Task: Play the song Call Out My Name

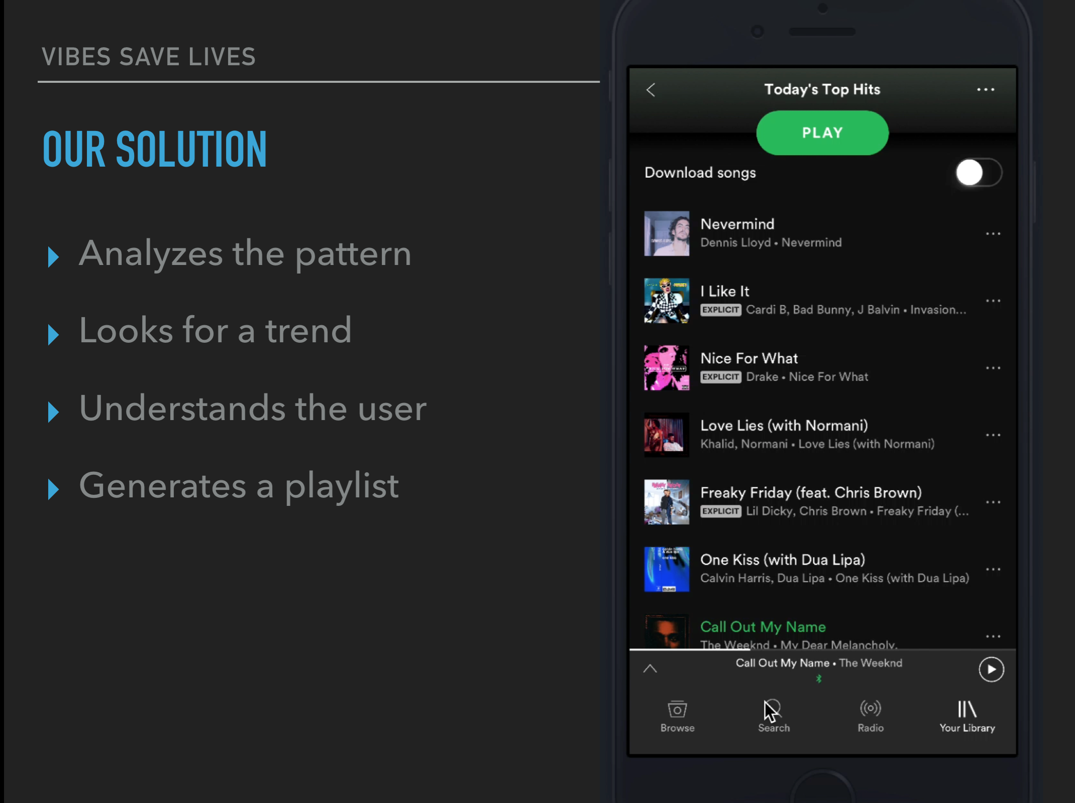Action: click(763, 627)
